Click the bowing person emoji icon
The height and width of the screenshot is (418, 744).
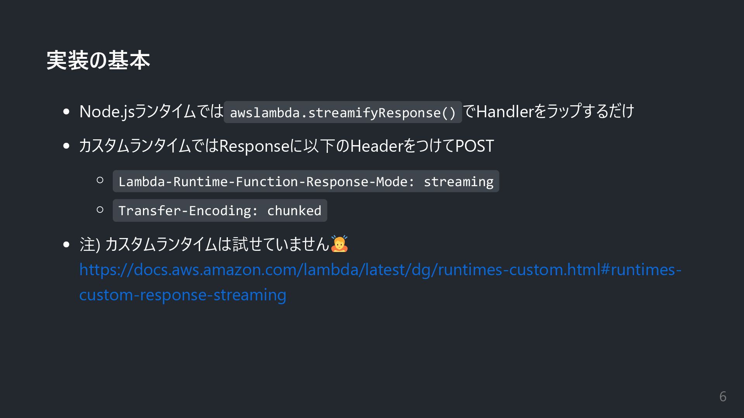[x=339, y=244]
